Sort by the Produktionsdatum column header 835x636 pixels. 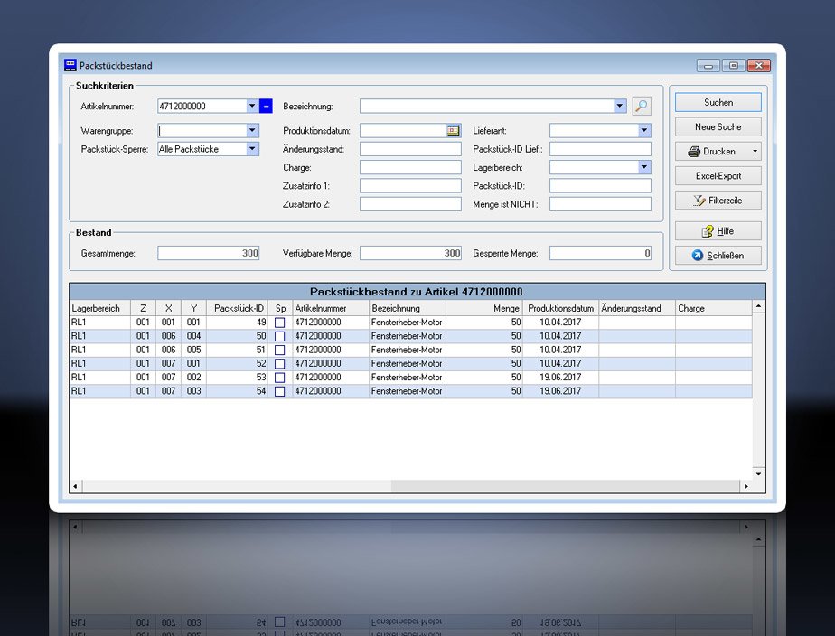click(560, 309)
